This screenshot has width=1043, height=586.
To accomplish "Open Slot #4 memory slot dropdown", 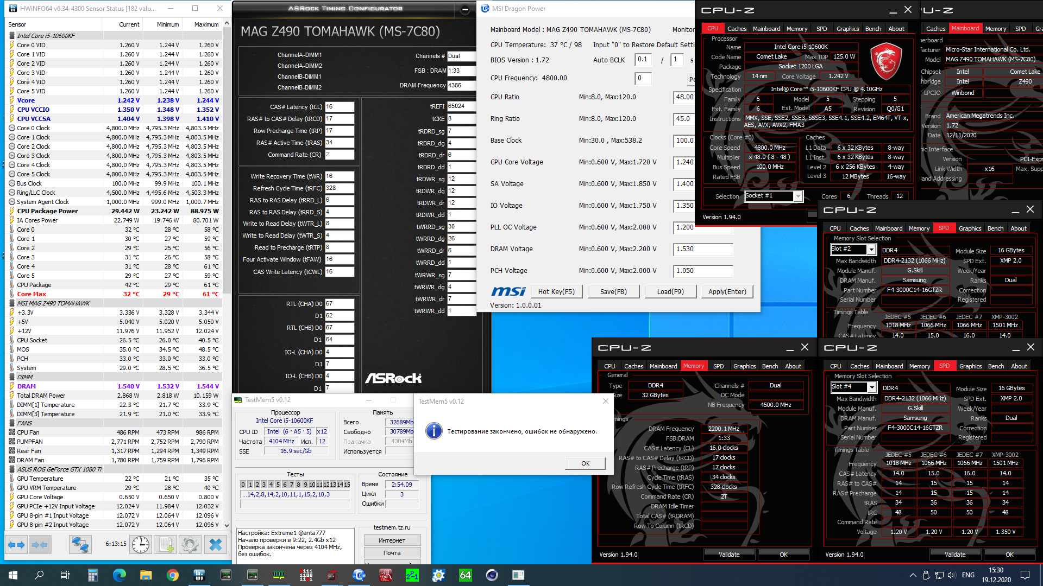I will (x=872, y=387).
